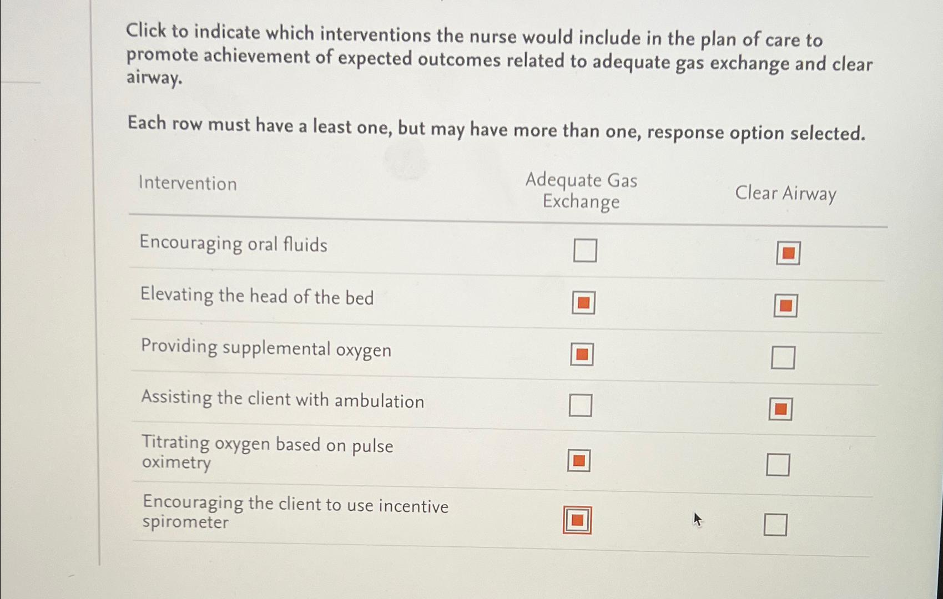Select the Encouraging oral fluids row label
943x599 pixels.
coord(234,245)
